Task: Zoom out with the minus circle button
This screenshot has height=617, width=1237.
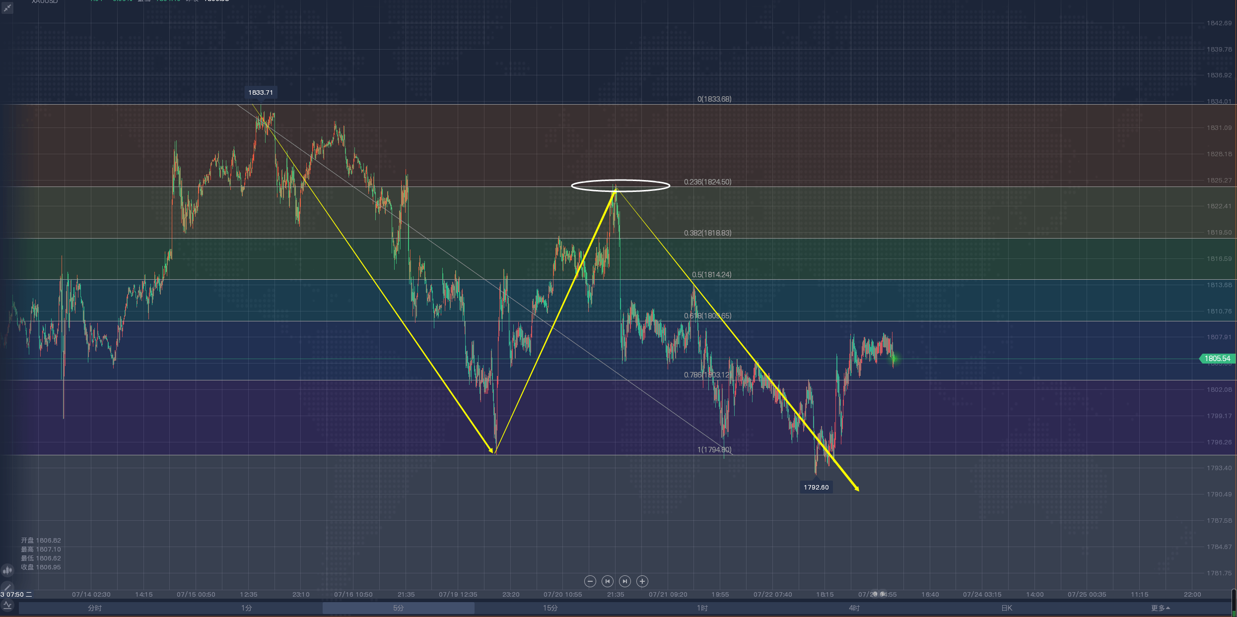Action: [590, 581]
